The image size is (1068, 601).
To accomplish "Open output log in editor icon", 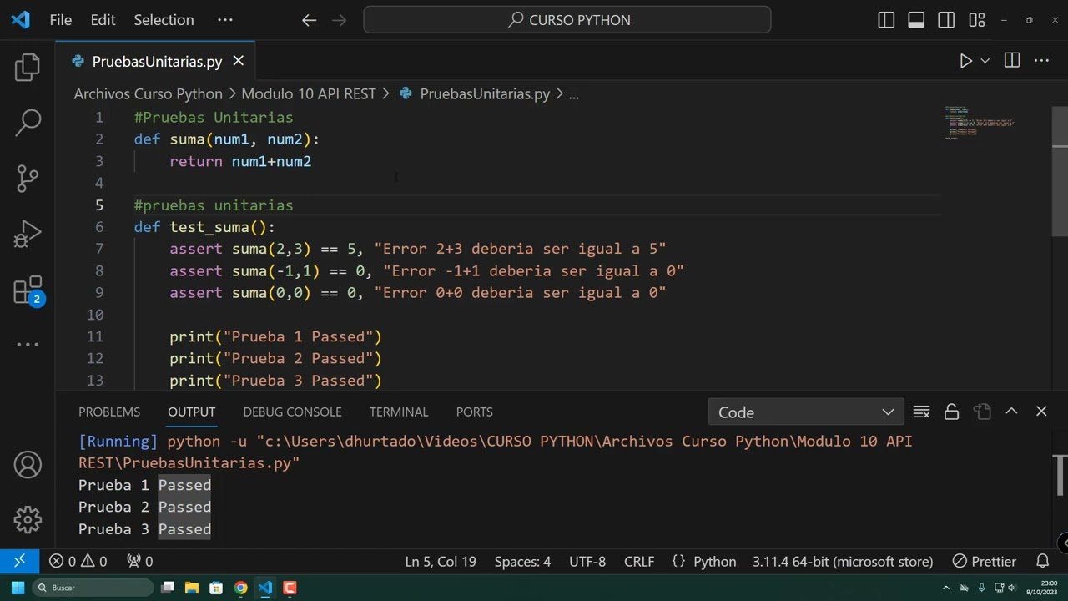I will [x=982, y=412].
